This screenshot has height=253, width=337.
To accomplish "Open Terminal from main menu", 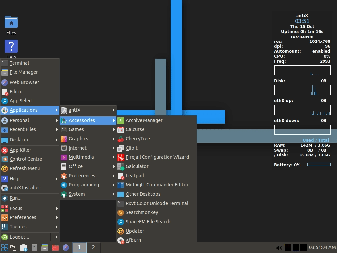I will pyautogui.click(x=30, y=63).
